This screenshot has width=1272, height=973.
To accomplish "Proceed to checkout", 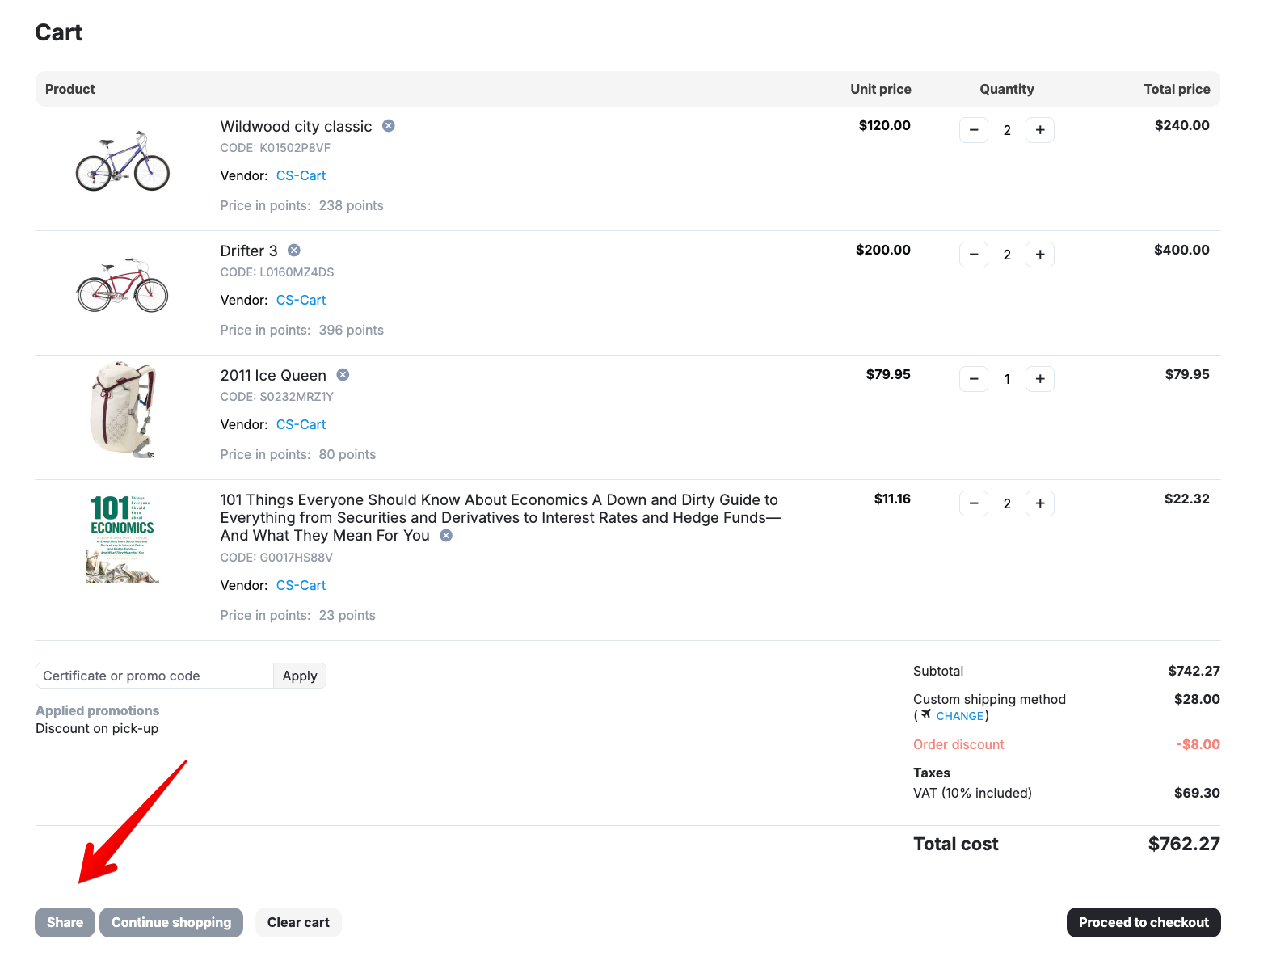I will tap(1144, 923).
